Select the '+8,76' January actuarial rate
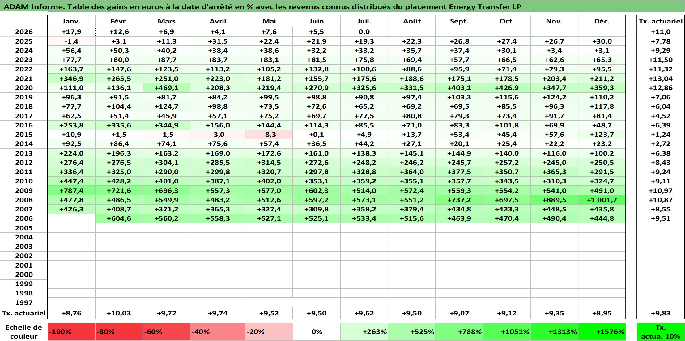The width and height of the screenshot is (685, 341). [x=71, y=313]
